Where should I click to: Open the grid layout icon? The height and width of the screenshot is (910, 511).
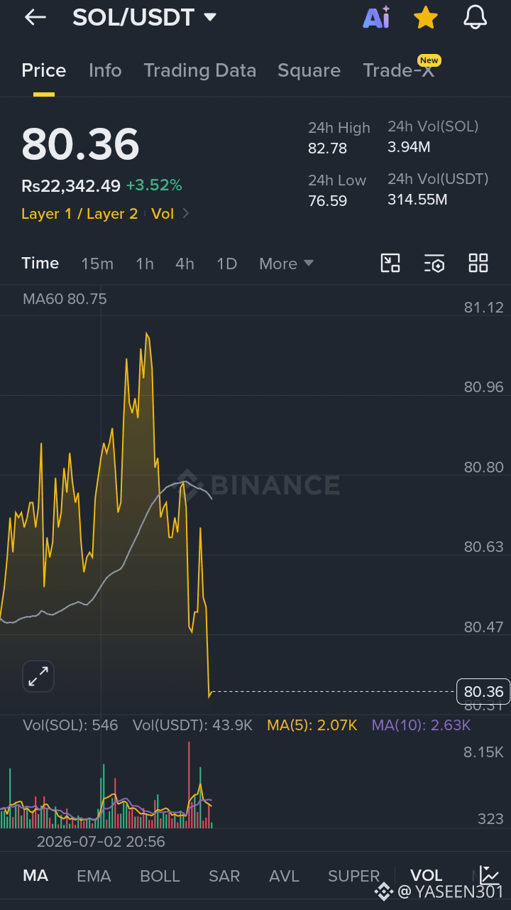point(478,263)
